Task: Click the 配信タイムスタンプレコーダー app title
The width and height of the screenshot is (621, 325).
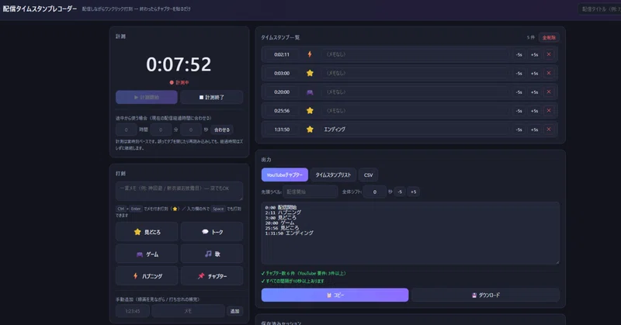Action: [40, 9]
